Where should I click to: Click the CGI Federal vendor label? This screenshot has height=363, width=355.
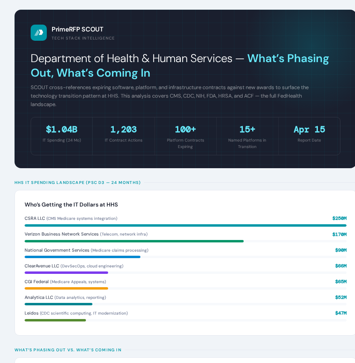(x=65, y=282)
